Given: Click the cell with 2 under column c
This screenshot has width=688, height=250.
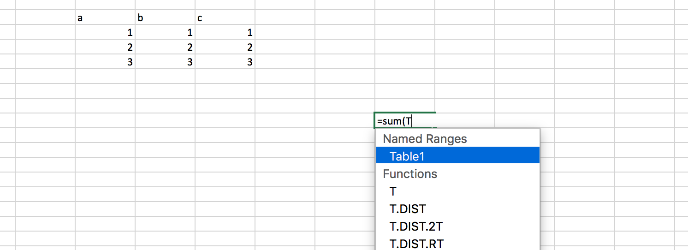Looking at the screenshot, I should [225, 48].
